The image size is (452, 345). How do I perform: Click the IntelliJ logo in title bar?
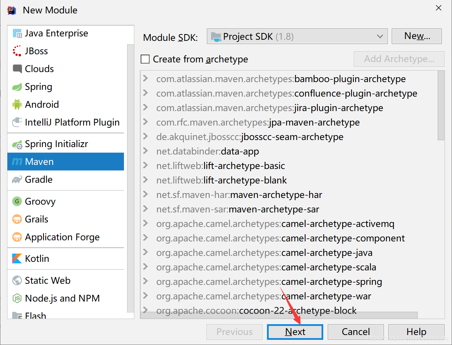click(12, 10)
